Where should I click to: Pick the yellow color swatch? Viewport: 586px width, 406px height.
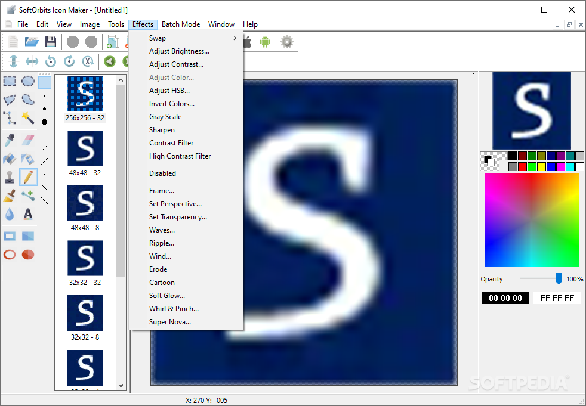pyautogui.click(x=541, y=166)
